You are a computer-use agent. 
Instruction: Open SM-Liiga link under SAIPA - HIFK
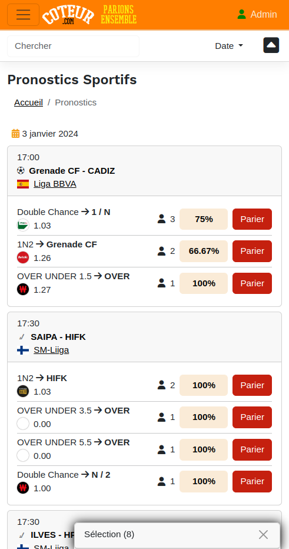tap(51, 350)
